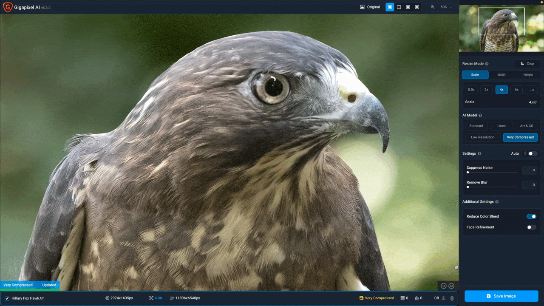Switch to side-by-side view layout
The height and width of the screenshot is (306, 544).
408,7
